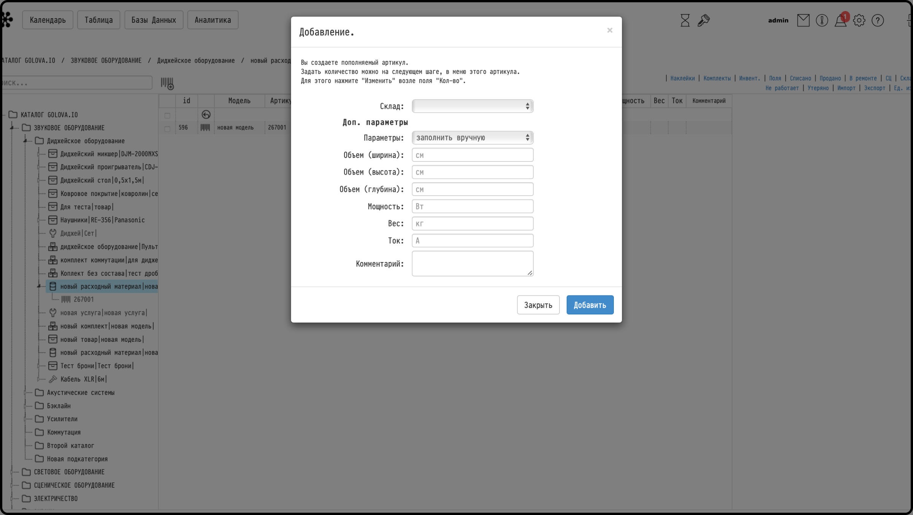Collapse the selected новый расходный материал node
The image size is (913, 515).
click(38, 286)
